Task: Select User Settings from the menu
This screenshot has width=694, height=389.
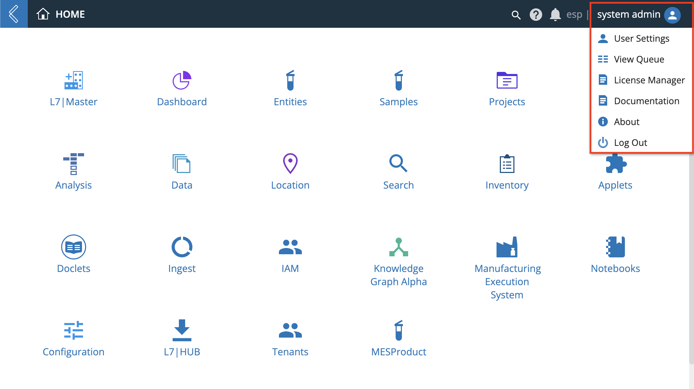Action: click(x=641, y=38)
